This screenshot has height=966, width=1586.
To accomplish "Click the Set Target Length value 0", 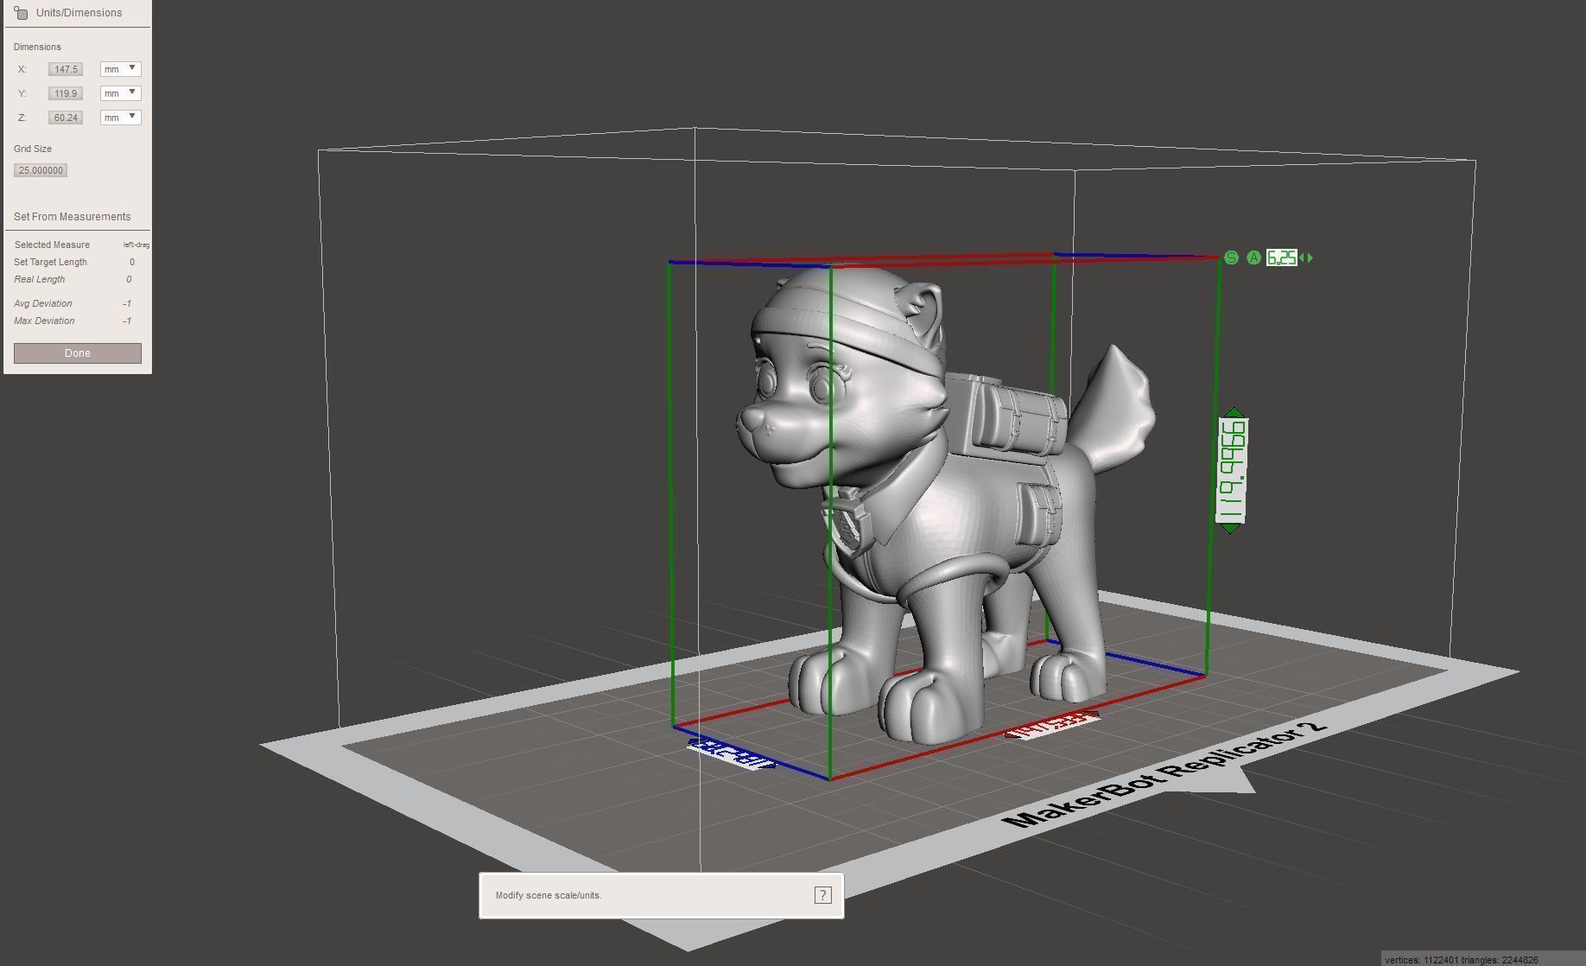I will [132, 262].
